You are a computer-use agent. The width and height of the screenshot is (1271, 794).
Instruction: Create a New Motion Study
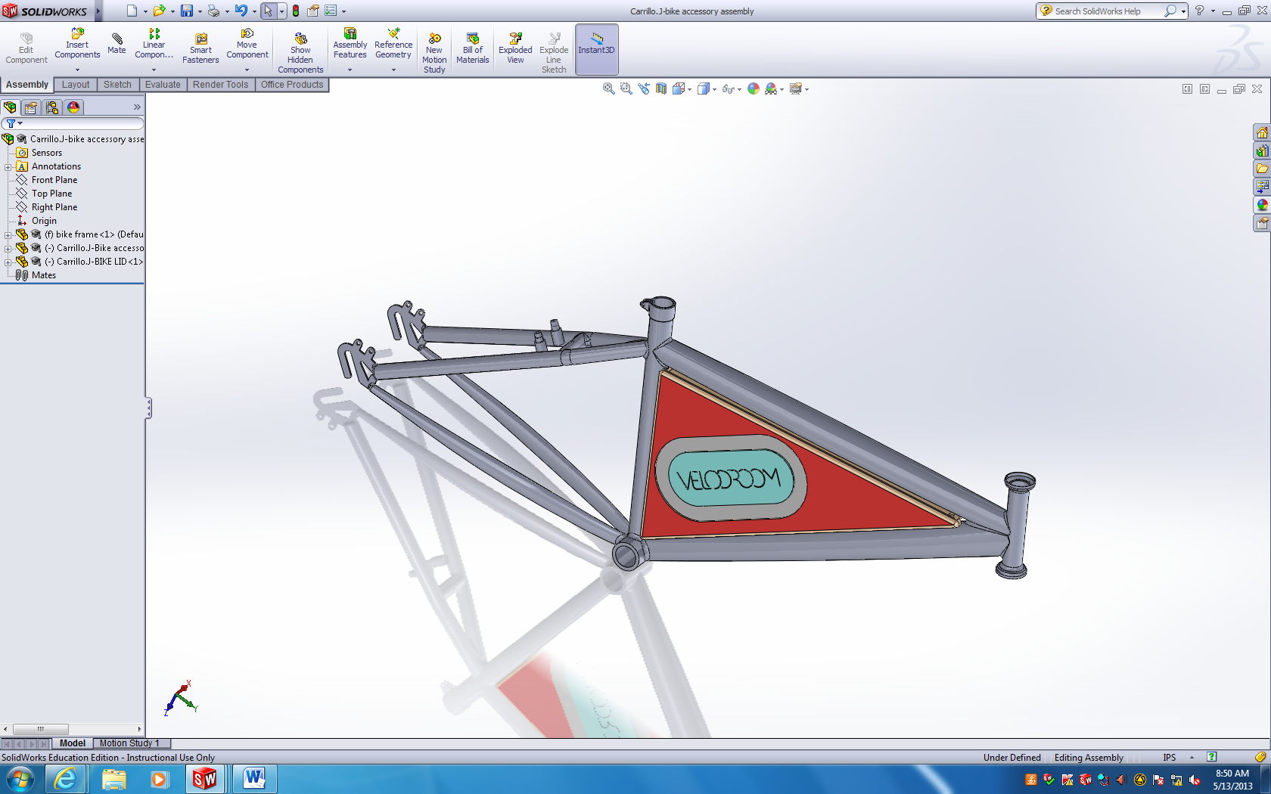434,53
